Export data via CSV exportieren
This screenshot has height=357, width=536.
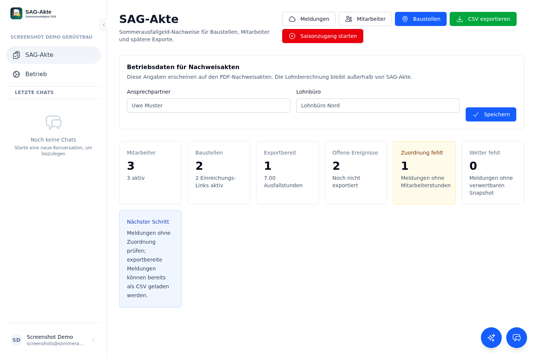pyautogui.click(x=483, y=19)
